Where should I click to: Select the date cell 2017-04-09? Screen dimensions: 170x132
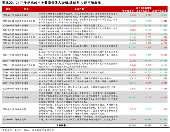pyautogui.click(x=8, y=21)
